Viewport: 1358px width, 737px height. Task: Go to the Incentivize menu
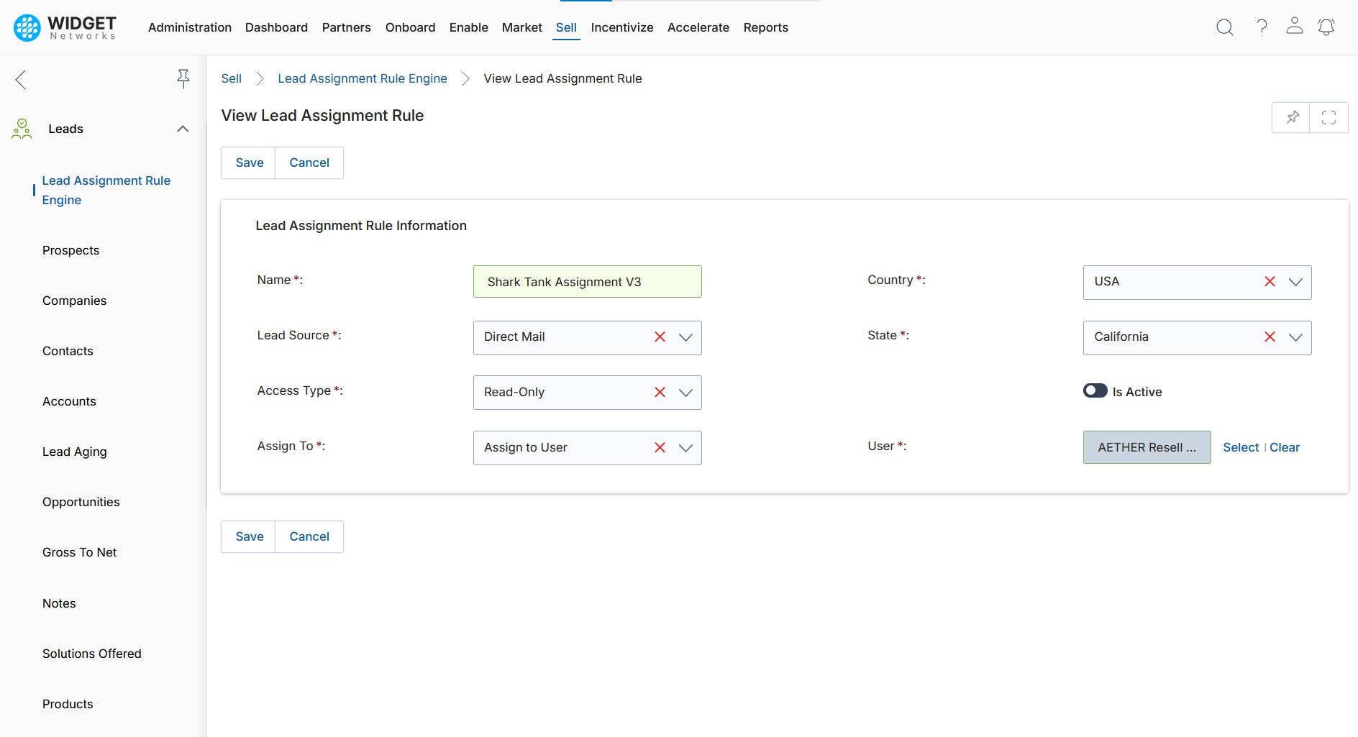click(x=621, y=27)
